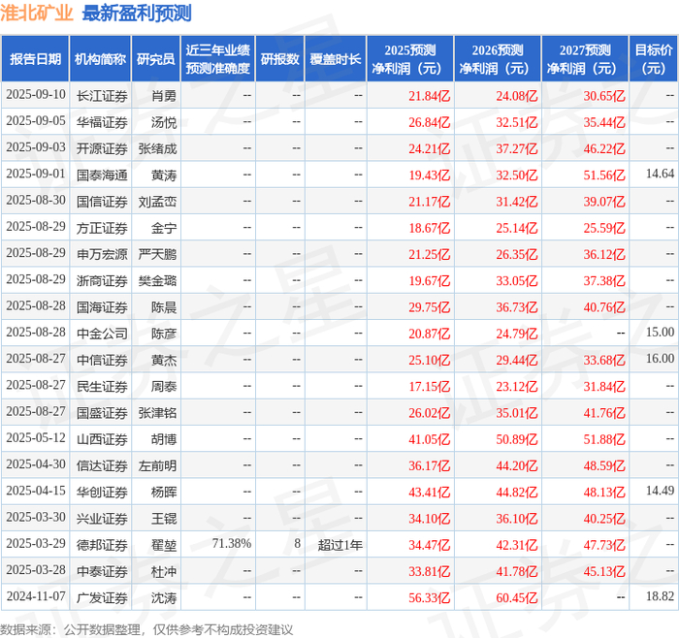Click 2025 profit value 29.75亿
679x638 pixels.
pyautogui.click(x=429, y=307)
